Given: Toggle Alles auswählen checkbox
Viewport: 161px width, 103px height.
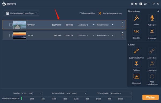Looking at the screenshot, I should (x=80, y=13).
